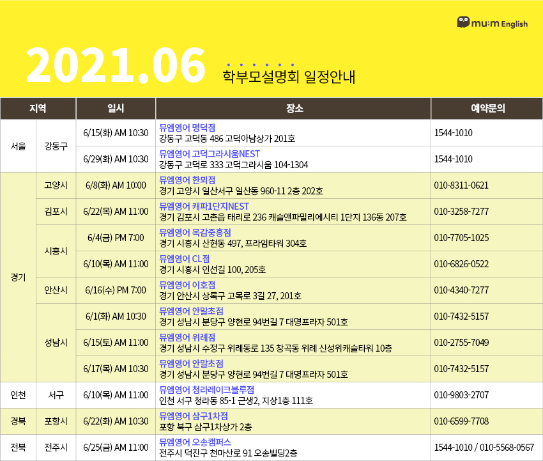This screenshot has width=543, height=461.
Task: Click phone number 010-9803-2707
Action: [461, 395]
